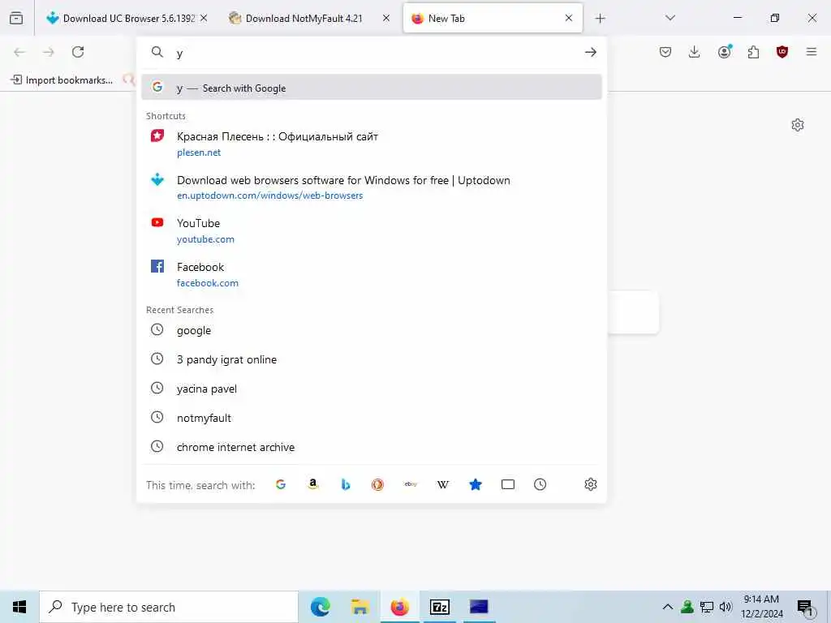This screenshot has width=831, height=623.
Task: Select the New Tab tab
Action: pos(493,18)
